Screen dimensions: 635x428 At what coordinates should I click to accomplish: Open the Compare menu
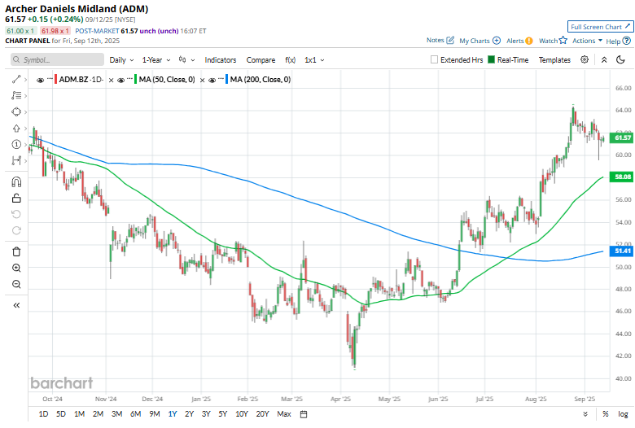261,60
